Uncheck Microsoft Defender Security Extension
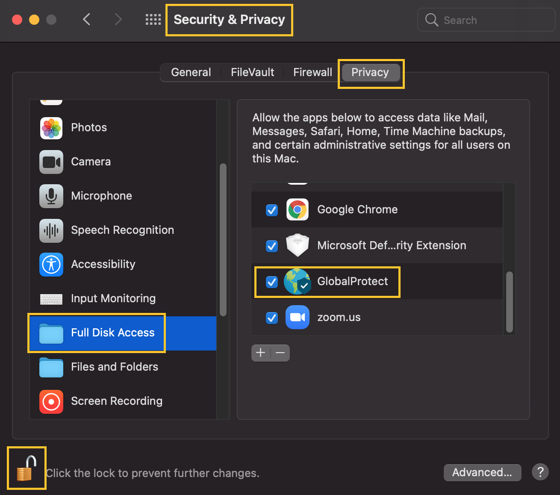Screen dimensions: 560x495 (272, 246)
